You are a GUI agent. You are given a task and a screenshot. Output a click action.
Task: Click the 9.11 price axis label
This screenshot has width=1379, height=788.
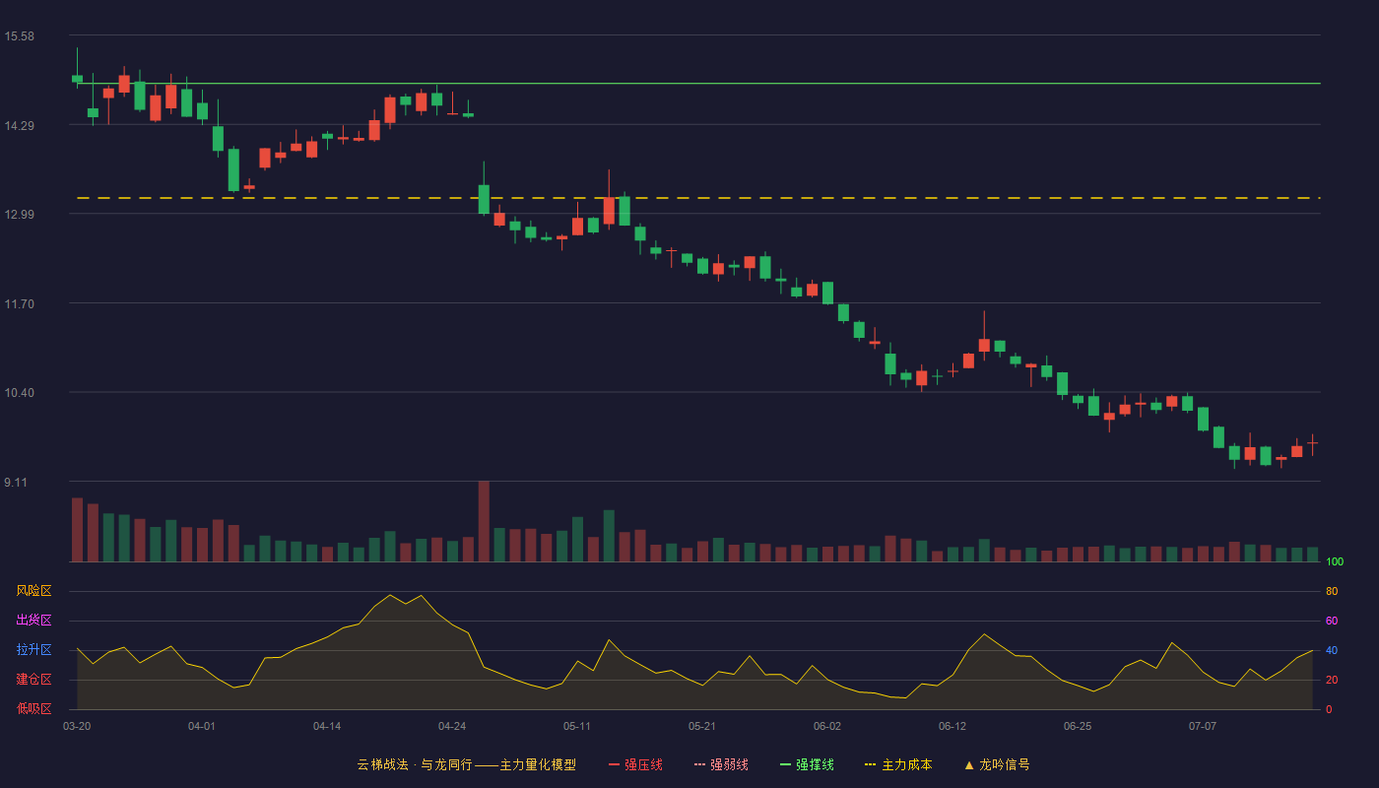16,483
